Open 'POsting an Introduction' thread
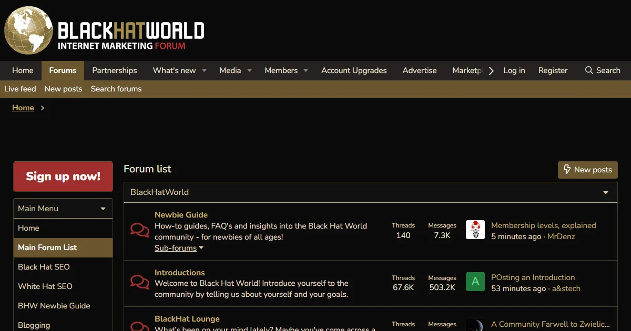 coord(533,277)
